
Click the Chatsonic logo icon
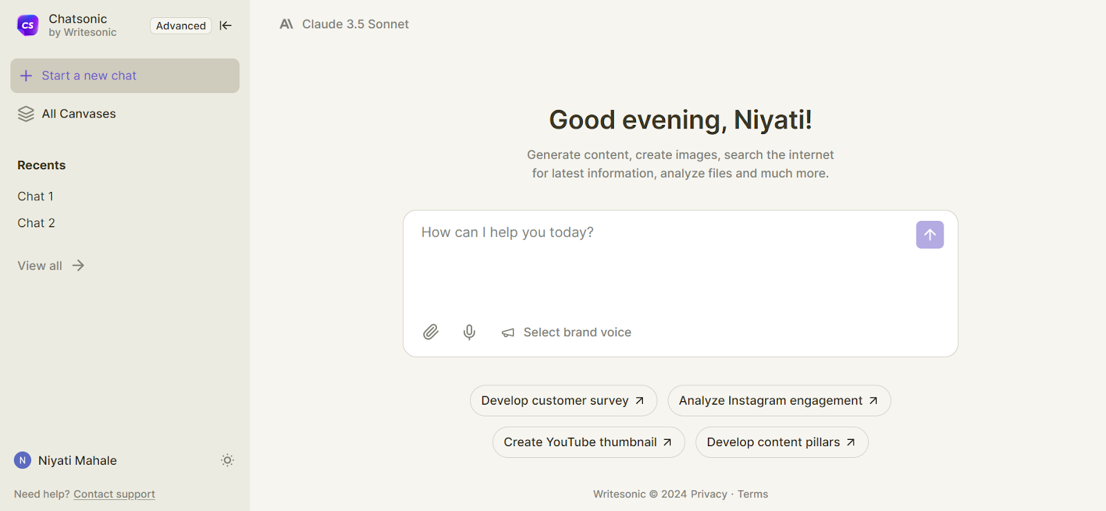[28, 26]
